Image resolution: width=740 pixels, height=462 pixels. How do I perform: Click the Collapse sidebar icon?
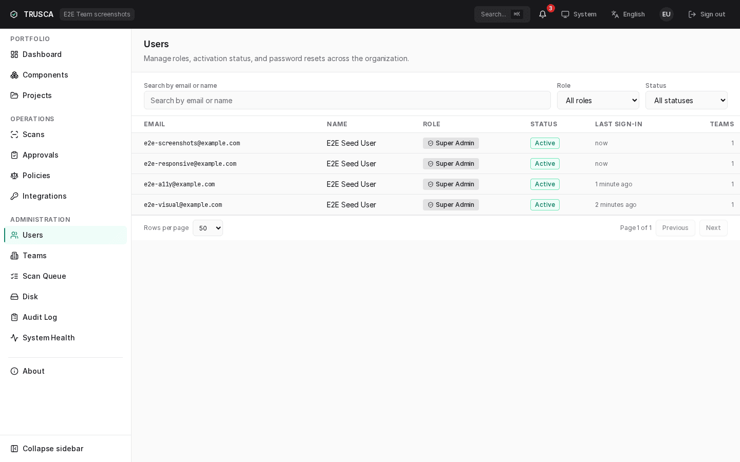[x=14, y=449]
